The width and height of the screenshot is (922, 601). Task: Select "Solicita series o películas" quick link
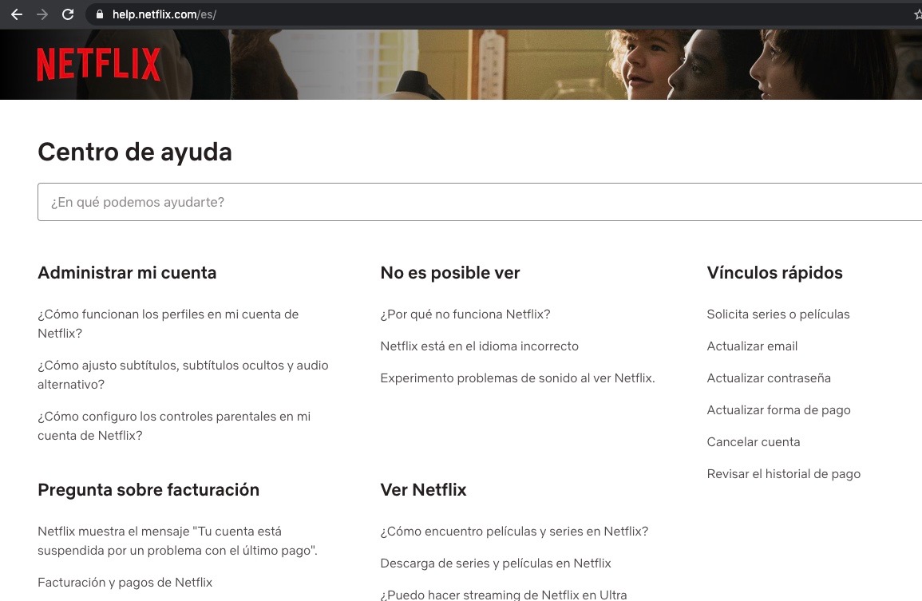778,314
